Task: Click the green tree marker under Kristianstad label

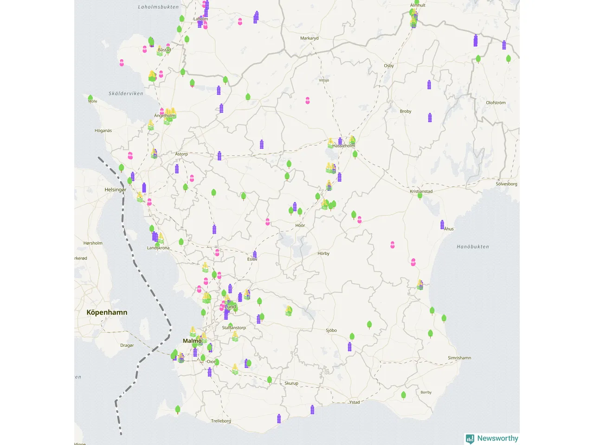Action: 420,196
